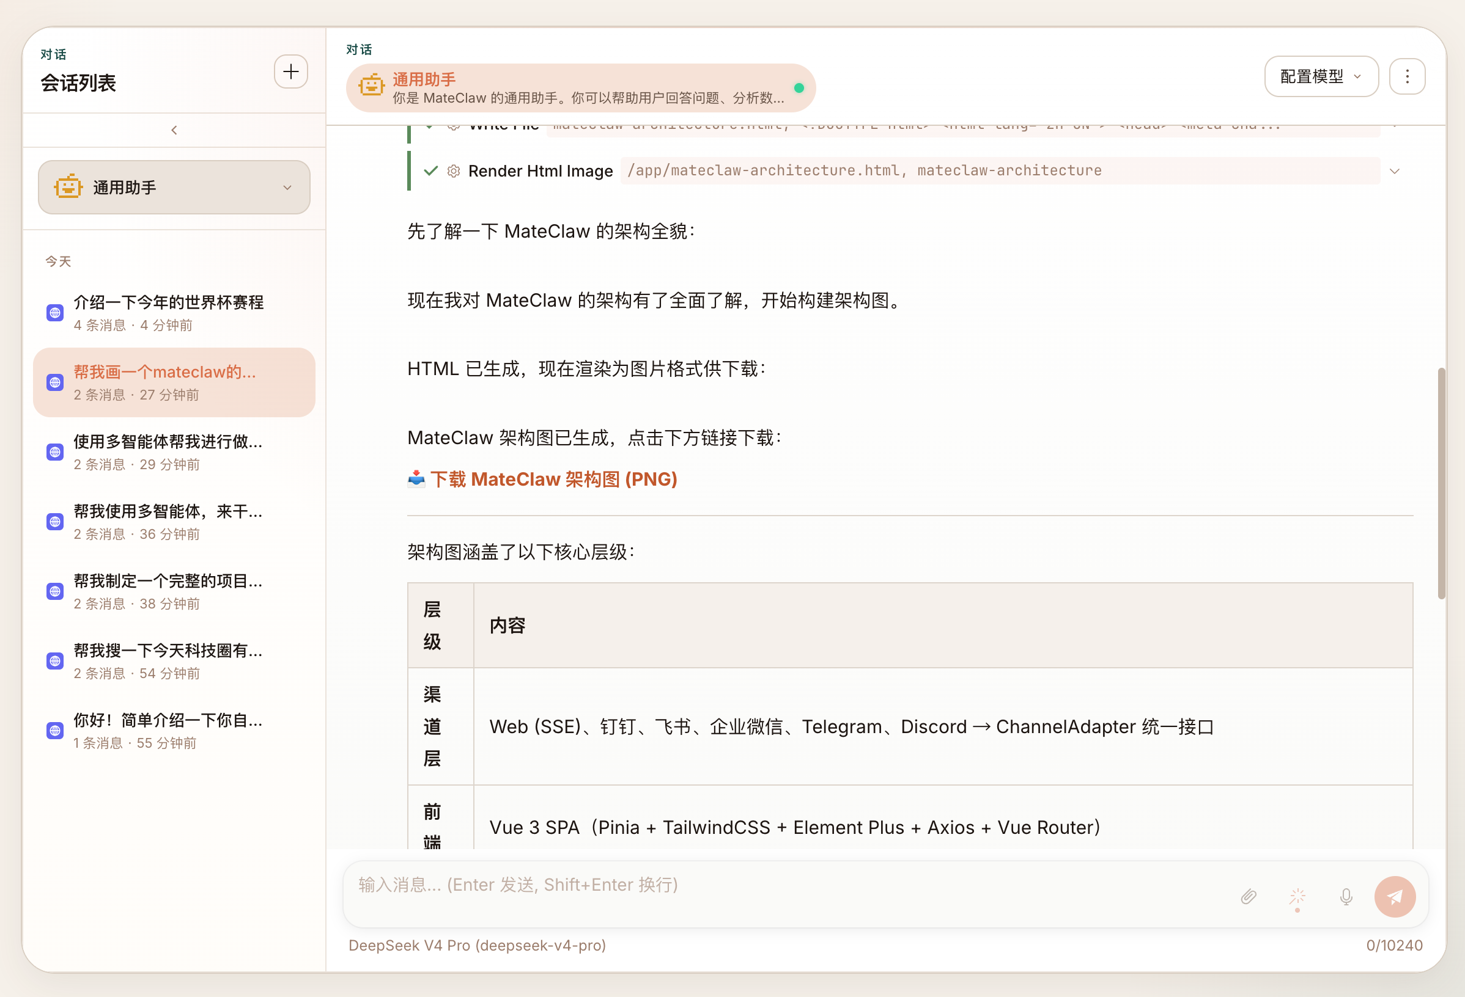Click globe icon beside 帮我制定一个完整的项目...
This screenshot has width=1465, height=997.
56,591
